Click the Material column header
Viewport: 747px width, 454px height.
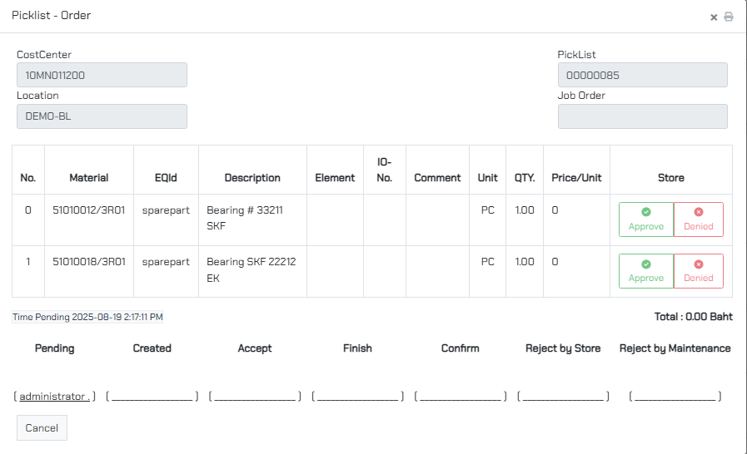pos(89,178)
